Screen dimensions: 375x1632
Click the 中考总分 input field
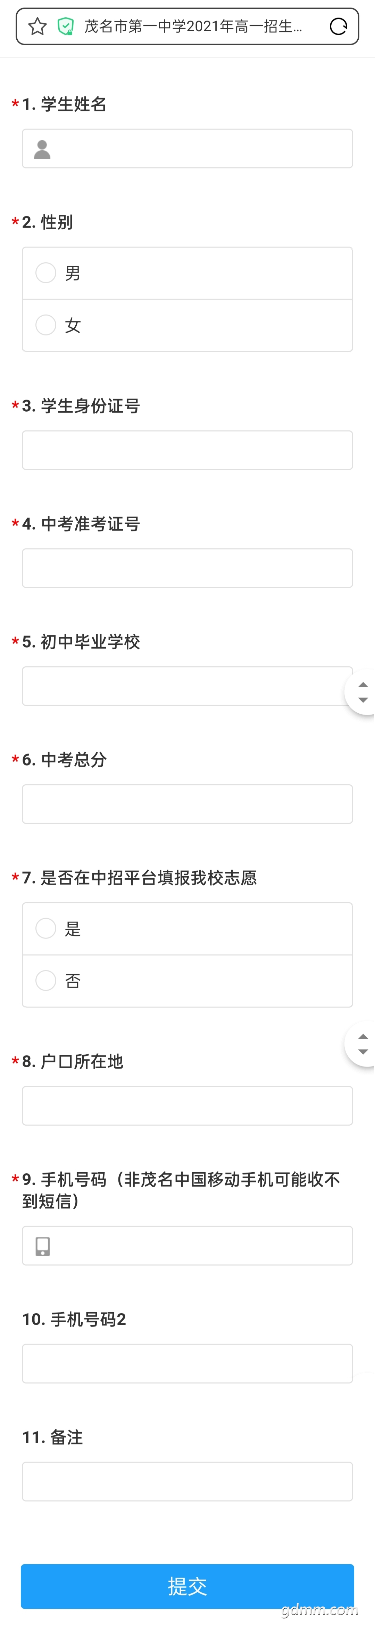click(x=187, y=804)
